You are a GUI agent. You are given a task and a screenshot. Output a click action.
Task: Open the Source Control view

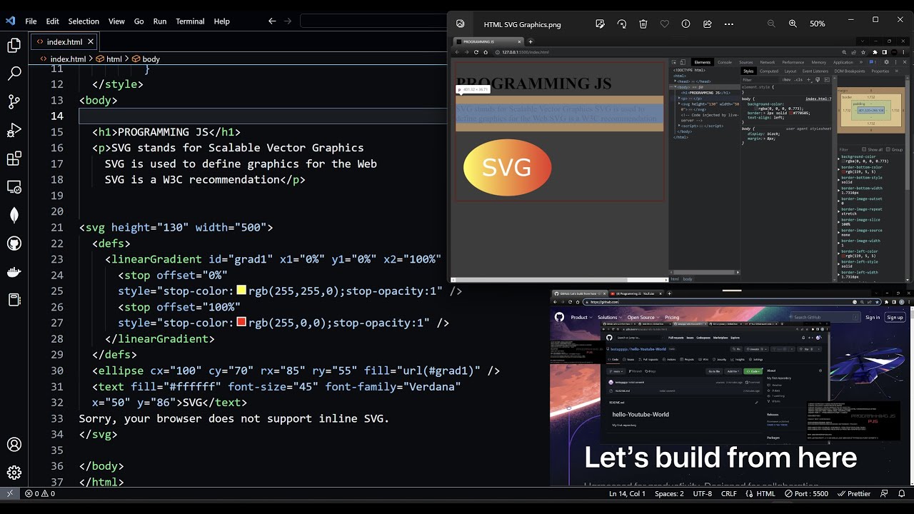(x=14, y=102)
